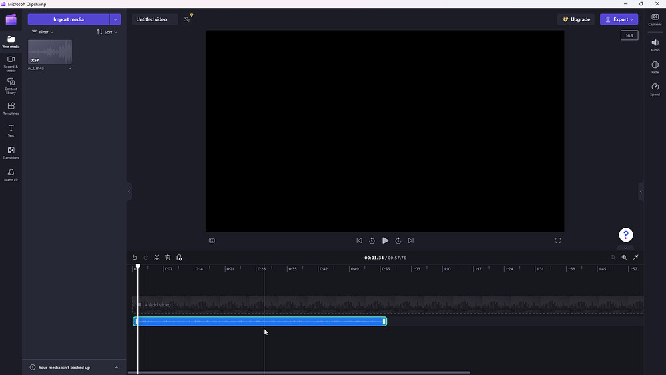Viewport: 666px width, 375px height.
Task: Undo the last timeline action
Action: point(135,258)
